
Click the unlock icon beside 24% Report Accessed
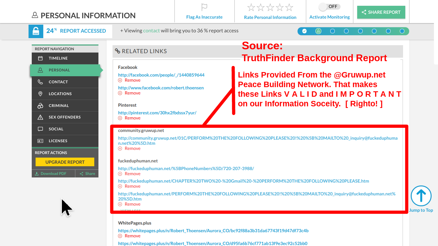coord(36,31)
